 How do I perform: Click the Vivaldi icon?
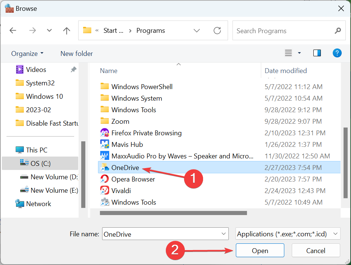point(105,190)
